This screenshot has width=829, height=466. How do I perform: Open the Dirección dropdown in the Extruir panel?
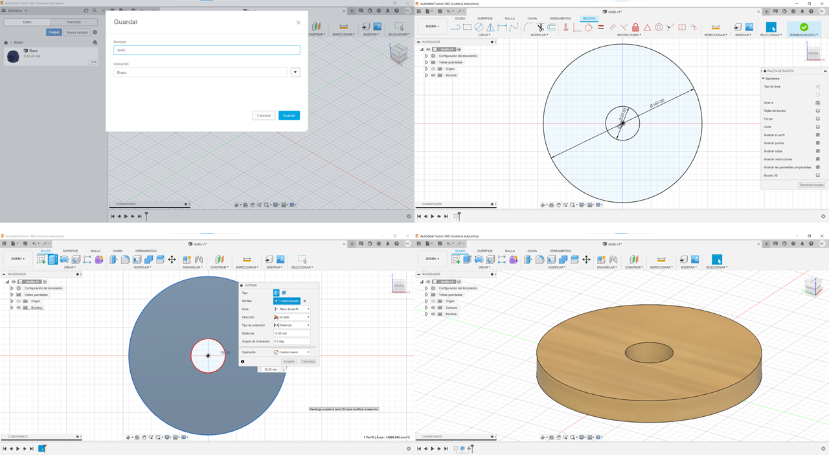click(x=291, y=317)
